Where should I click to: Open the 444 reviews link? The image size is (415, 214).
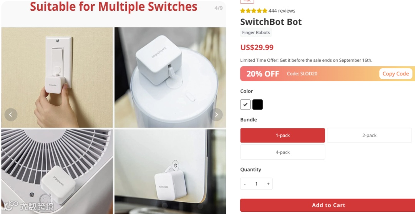click(x=282, y=11)
